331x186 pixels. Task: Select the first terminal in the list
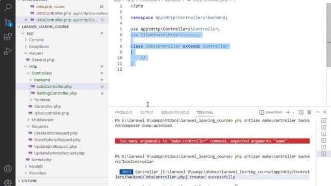[x=323, y=120]
